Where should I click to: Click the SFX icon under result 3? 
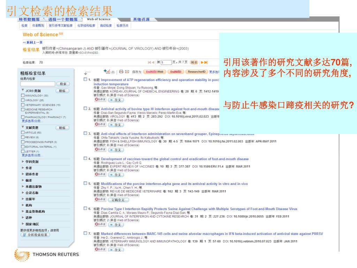[100, 149]
